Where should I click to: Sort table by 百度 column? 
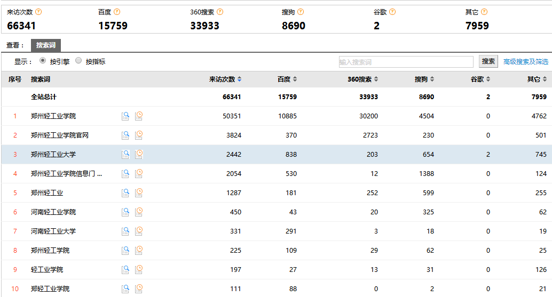pyautogui.click(x=287, y=79)
